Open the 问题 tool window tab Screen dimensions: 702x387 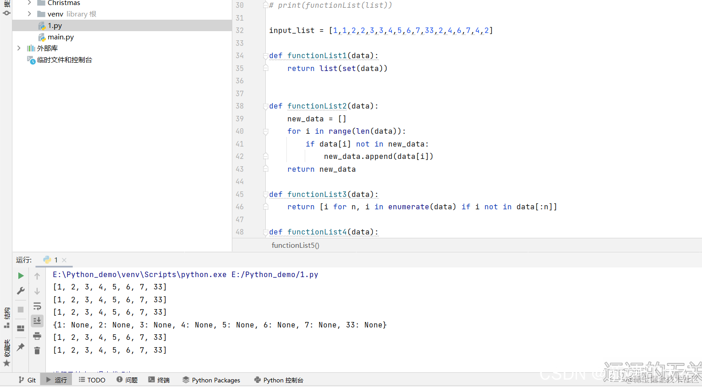[x=127, y=380]
